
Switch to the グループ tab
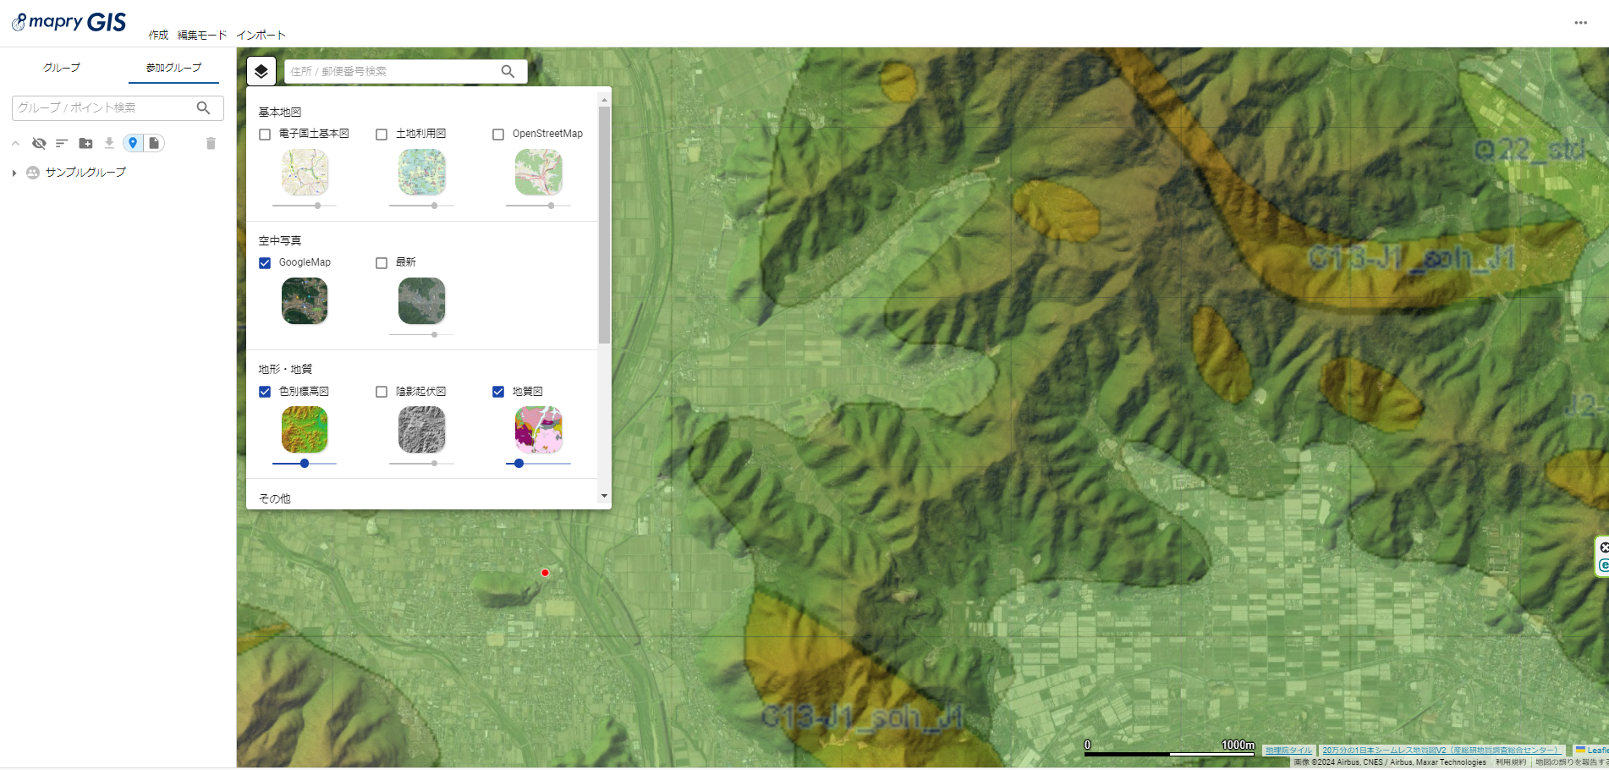(60, 67)
